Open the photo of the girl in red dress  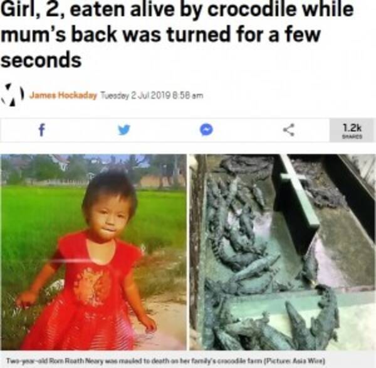[x=93, y=252]
